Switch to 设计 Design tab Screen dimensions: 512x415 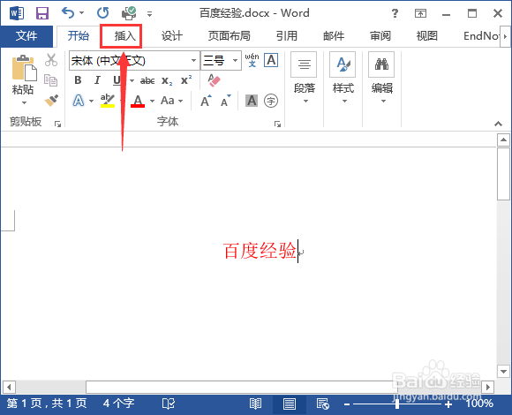click(172, 35)
